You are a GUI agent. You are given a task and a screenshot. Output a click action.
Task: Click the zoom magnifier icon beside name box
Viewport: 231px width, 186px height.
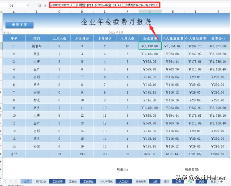point(39,5)
